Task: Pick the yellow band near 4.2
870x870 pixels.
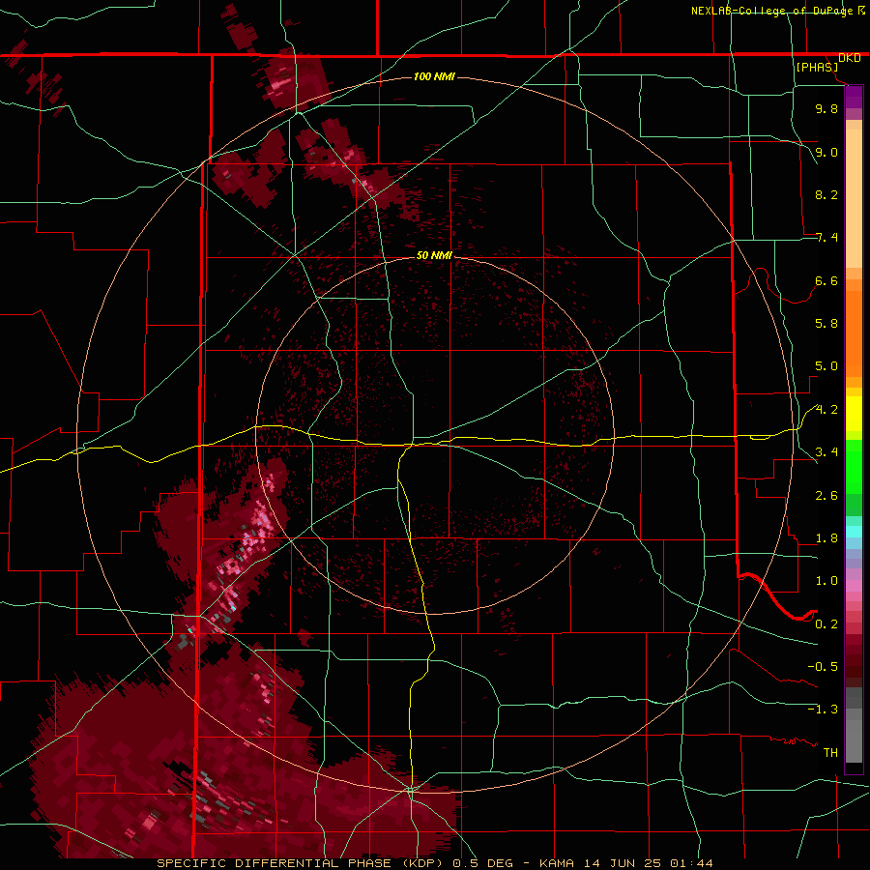Action: point(854,414)
